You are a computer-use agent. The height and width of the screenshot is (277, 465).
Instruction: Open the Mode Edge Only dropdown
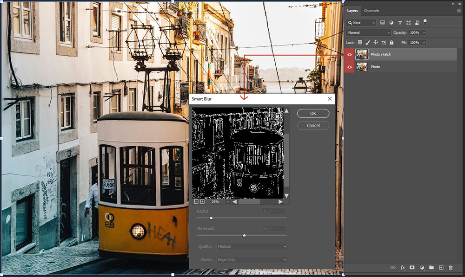[x=252, y=259]
